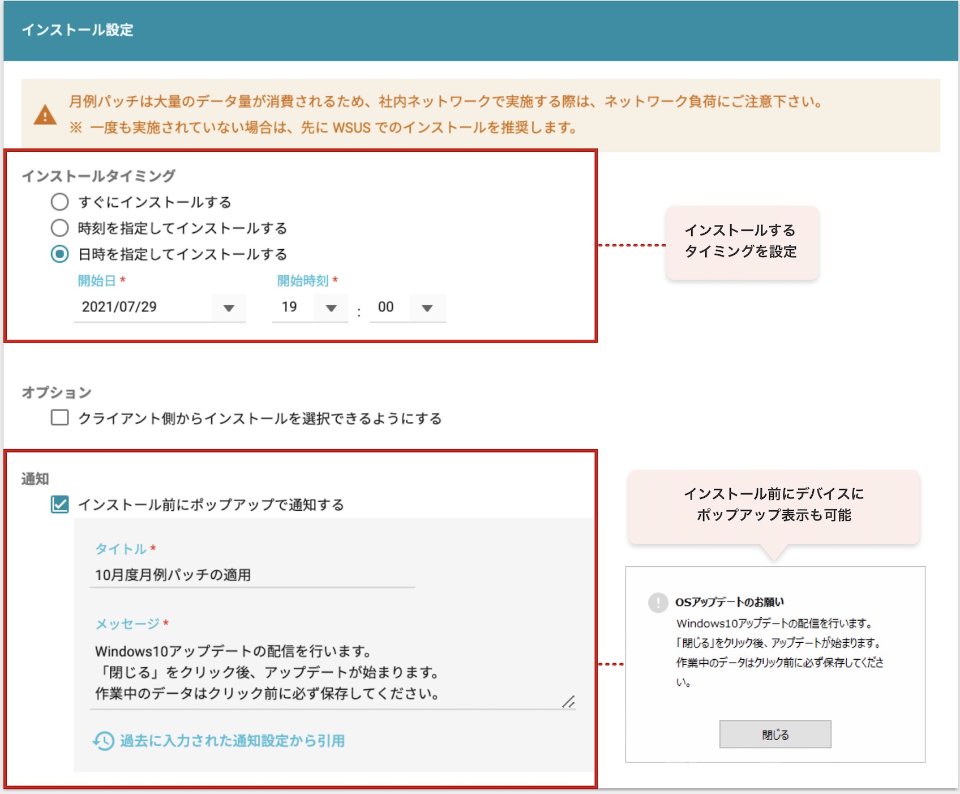
Task: Click the 2021/07/29 date field
Action: pos(160,308)
